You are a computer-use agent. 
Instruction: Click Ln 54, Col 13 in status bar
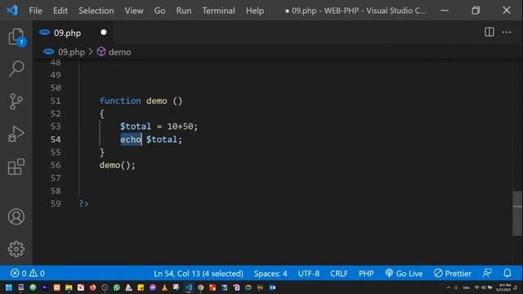click(199, 274)
